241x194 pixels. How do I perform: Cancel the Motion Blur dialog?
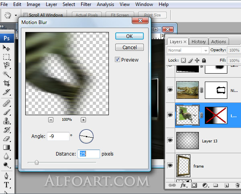[129, 47]
